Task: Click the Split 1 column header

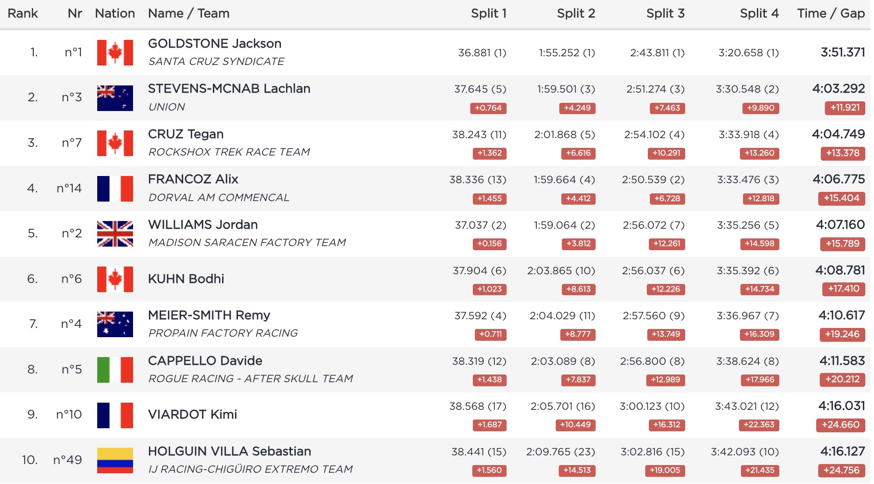Action: pos(488,14)
